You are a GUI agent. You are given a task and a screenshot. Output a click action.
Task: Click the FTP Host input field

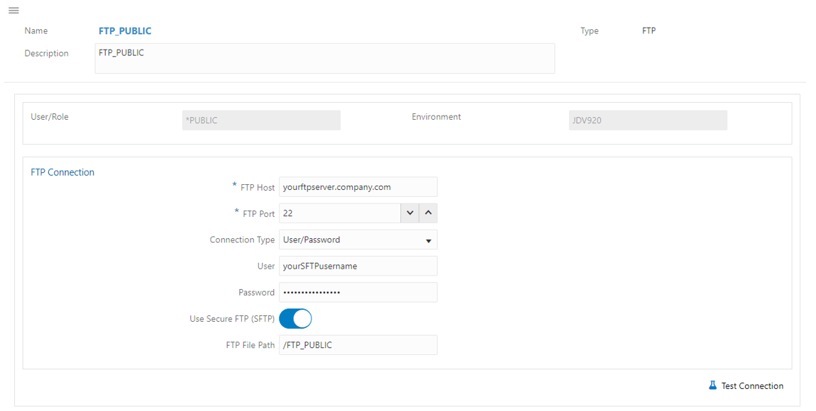(x=358, y=187)
